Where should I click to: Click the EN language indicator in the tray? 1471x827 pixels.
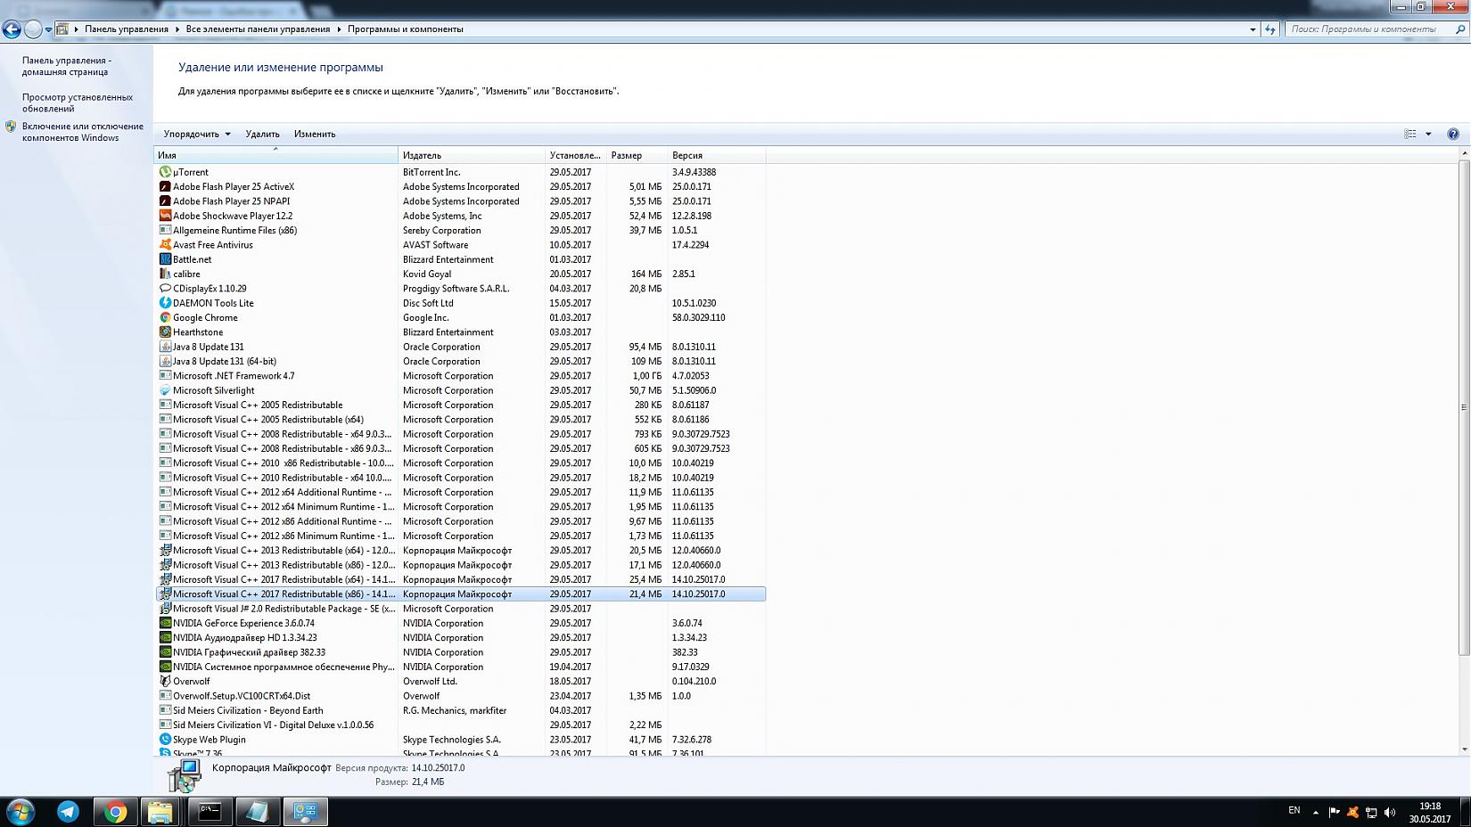coord(1294,810)
